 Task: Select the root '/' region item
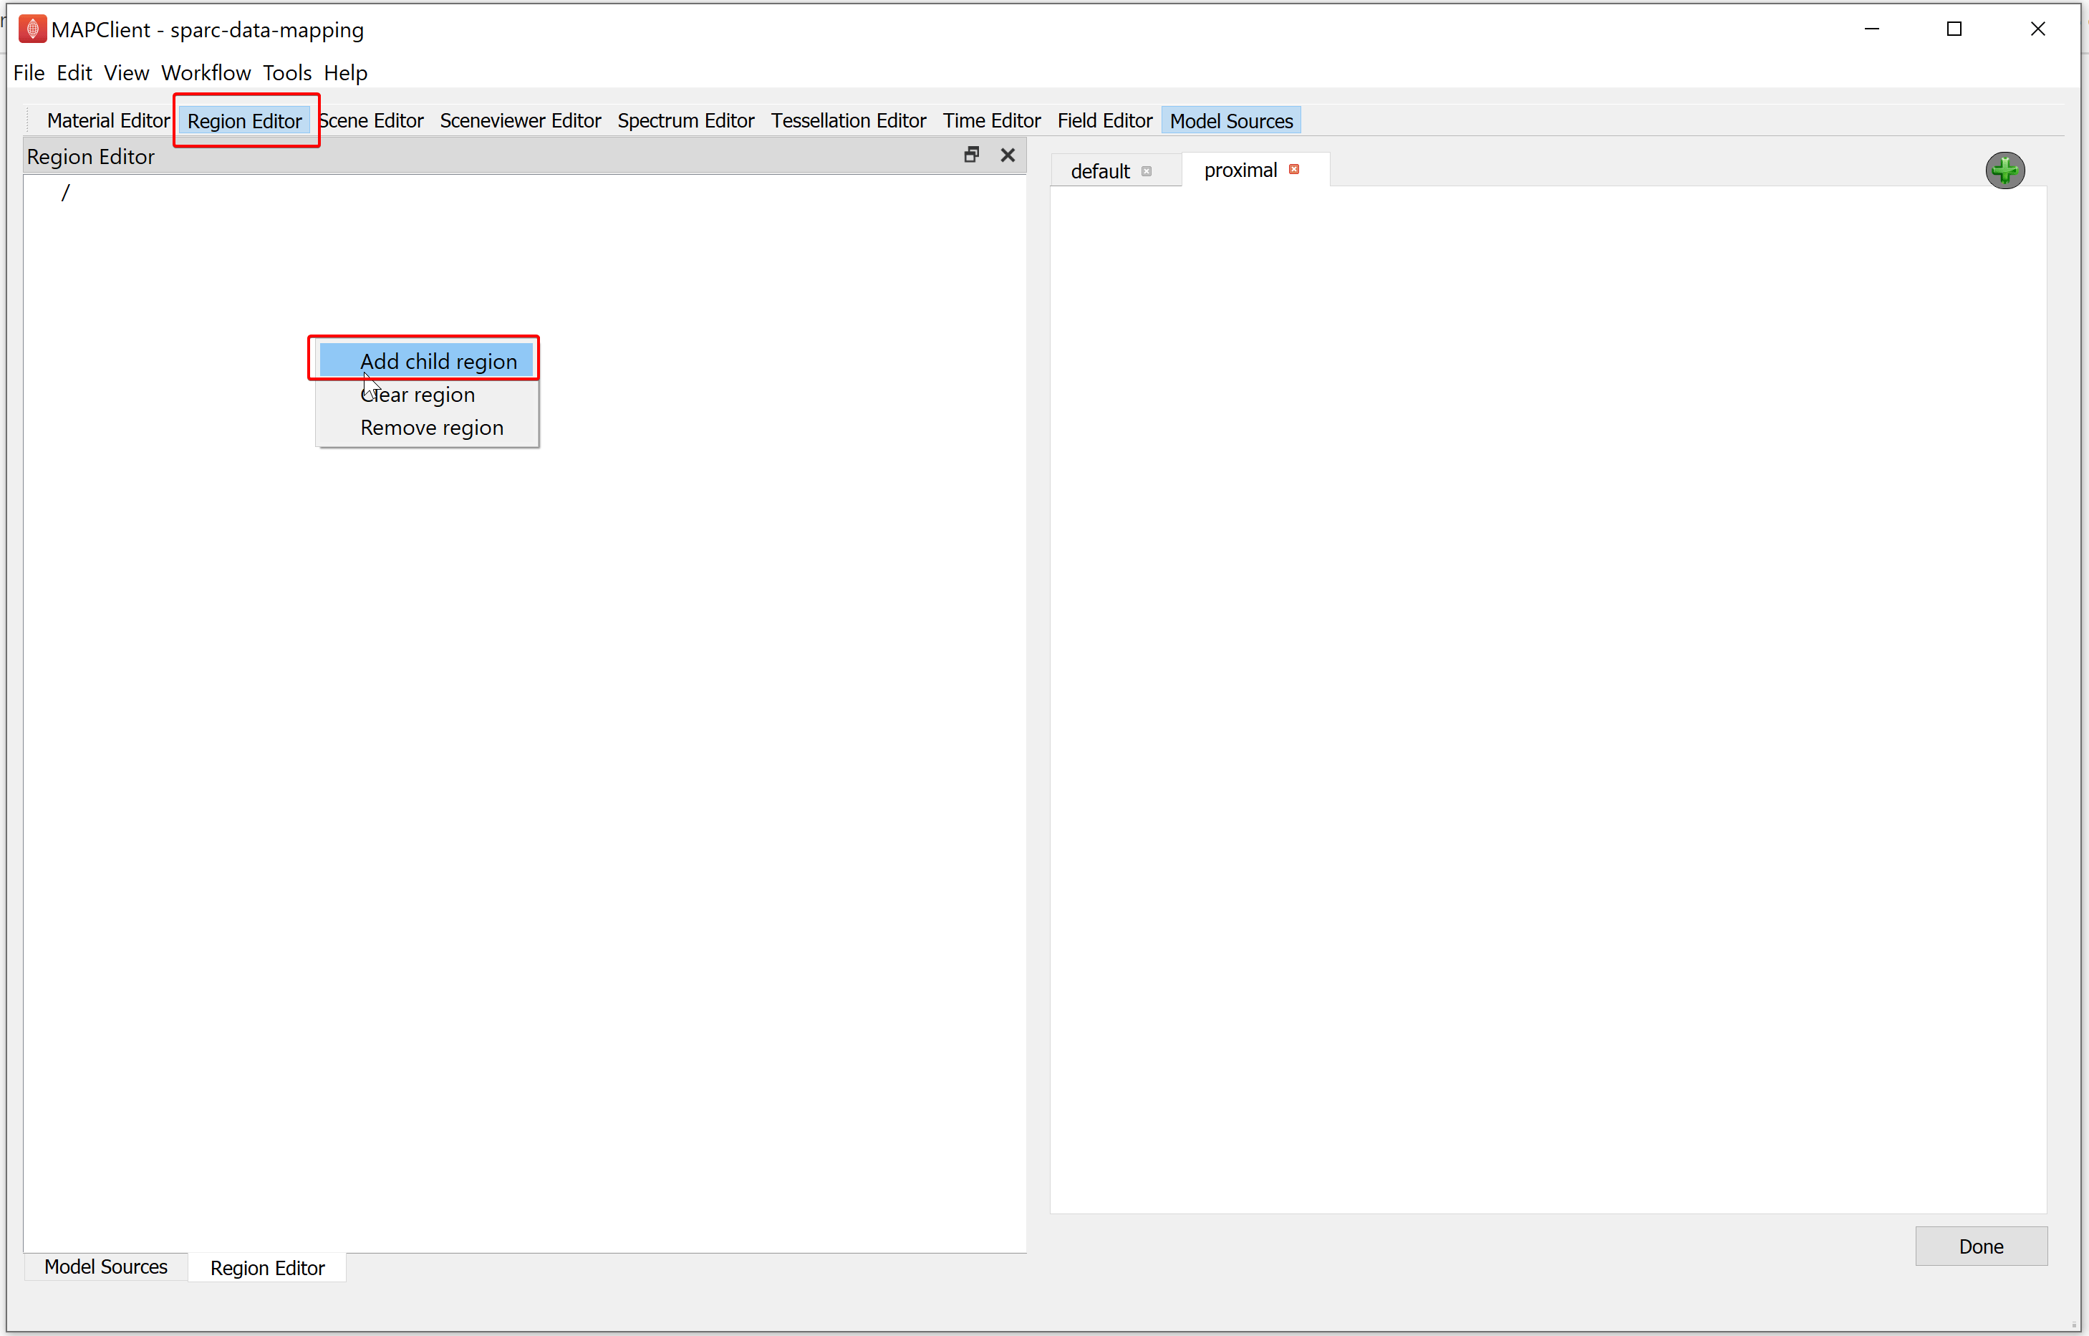65,193
